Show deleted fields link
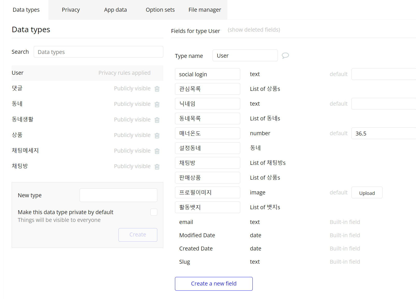This screenshot has height=299, width=416. 254,30
